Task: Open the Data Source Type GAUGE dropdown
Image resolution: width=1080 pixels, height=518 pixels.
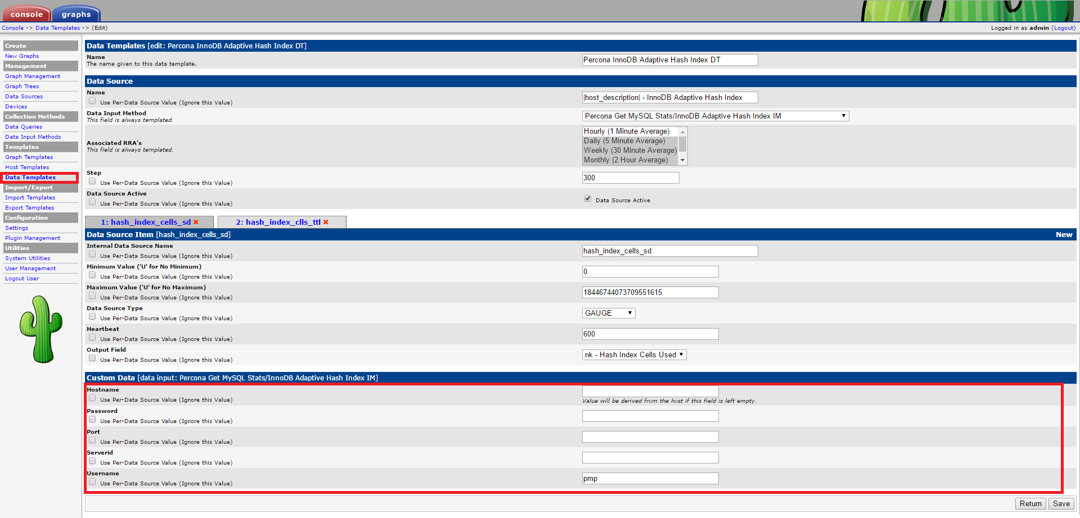Action: (x=609, y=313)
